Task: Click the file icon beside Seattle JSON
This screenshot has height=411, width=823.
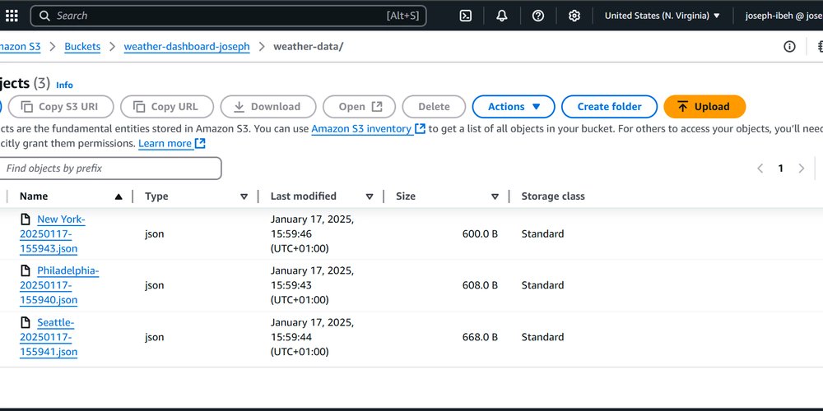Action: 26,322
